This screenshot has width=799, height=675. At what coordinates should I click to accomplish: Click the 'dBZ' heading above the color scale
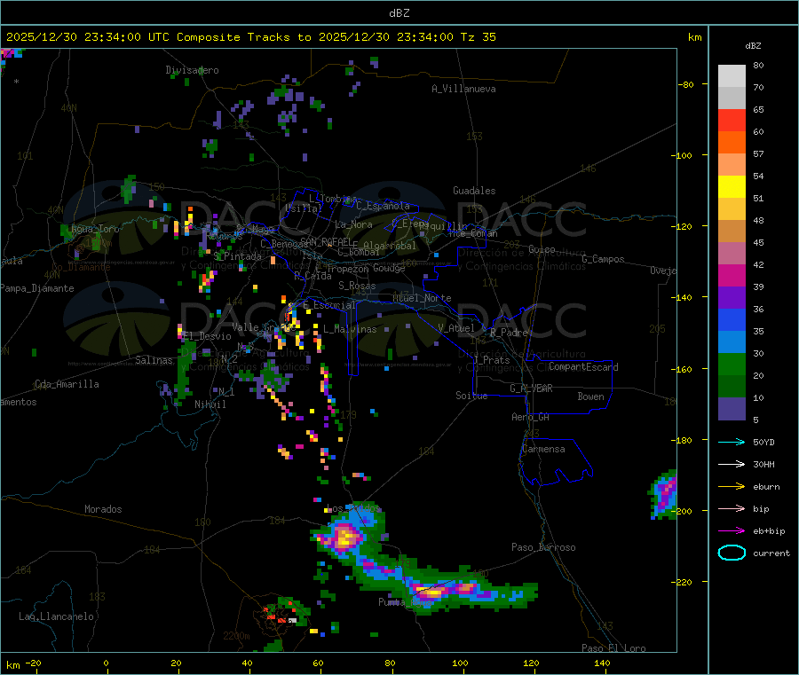tap(753, 46)
